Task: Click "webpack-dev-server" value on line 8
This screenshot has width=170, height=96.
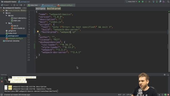Action: (66, 30)
